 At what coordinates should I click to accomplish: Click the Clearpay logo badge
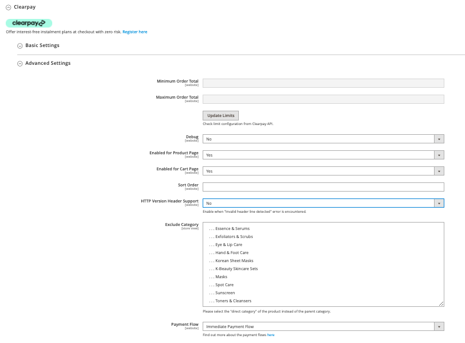tap(29, 23)
